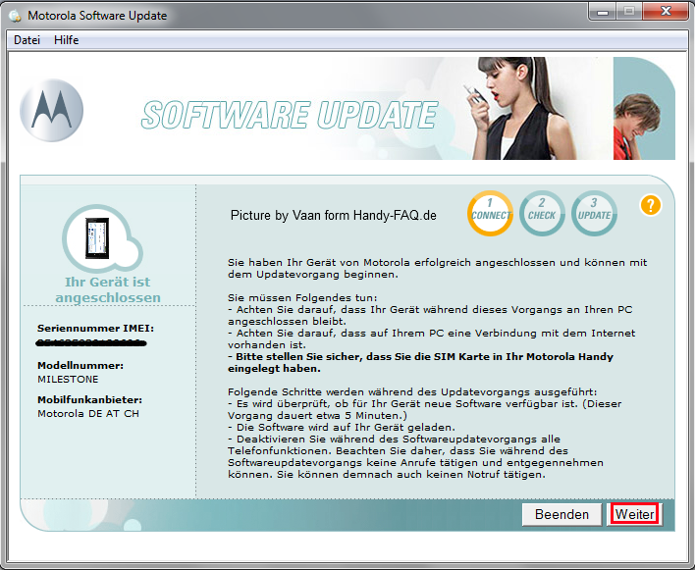Click the Motorola DE AT CH provider text

click(x=90, y=414)
